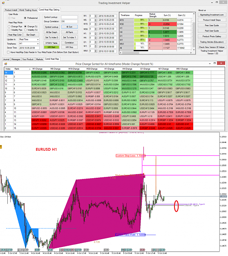228x256 pixels.
Task: Click the Server Time field
Action: point(29,48)
